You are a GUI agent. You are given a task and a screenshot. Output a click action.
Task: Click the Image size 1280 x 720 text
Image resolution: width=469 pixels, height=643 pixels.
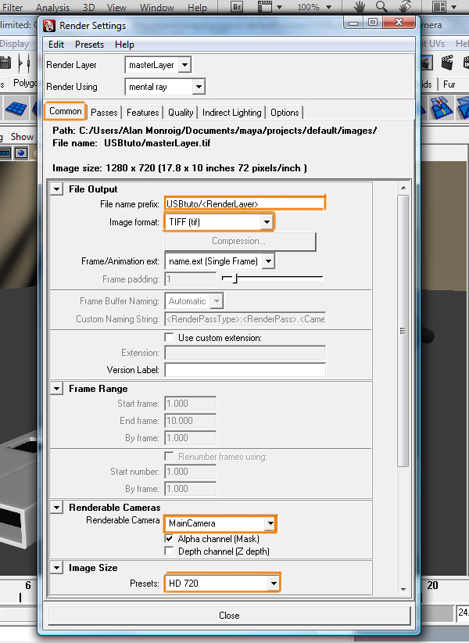point(180,168)
